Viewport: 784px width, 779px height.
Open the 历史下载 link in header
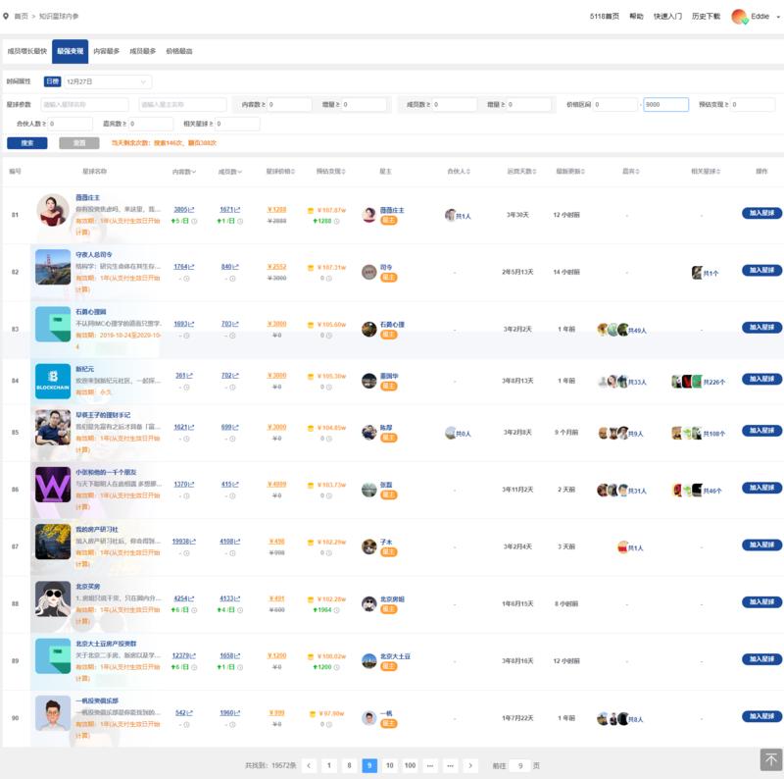click(706, 17)
